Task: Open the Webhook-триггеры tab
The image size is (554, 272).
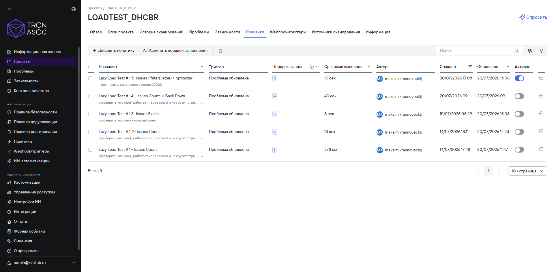Action: (288, 32)
